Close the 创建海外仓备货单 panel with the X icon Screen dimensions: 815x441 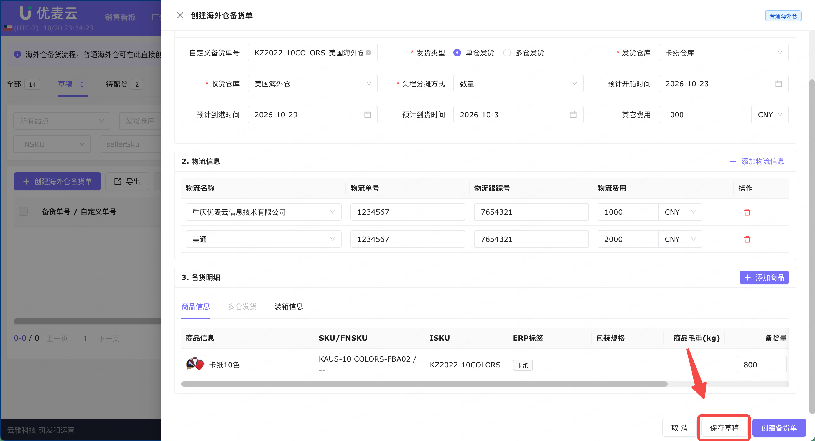click(x=180, y=15)
